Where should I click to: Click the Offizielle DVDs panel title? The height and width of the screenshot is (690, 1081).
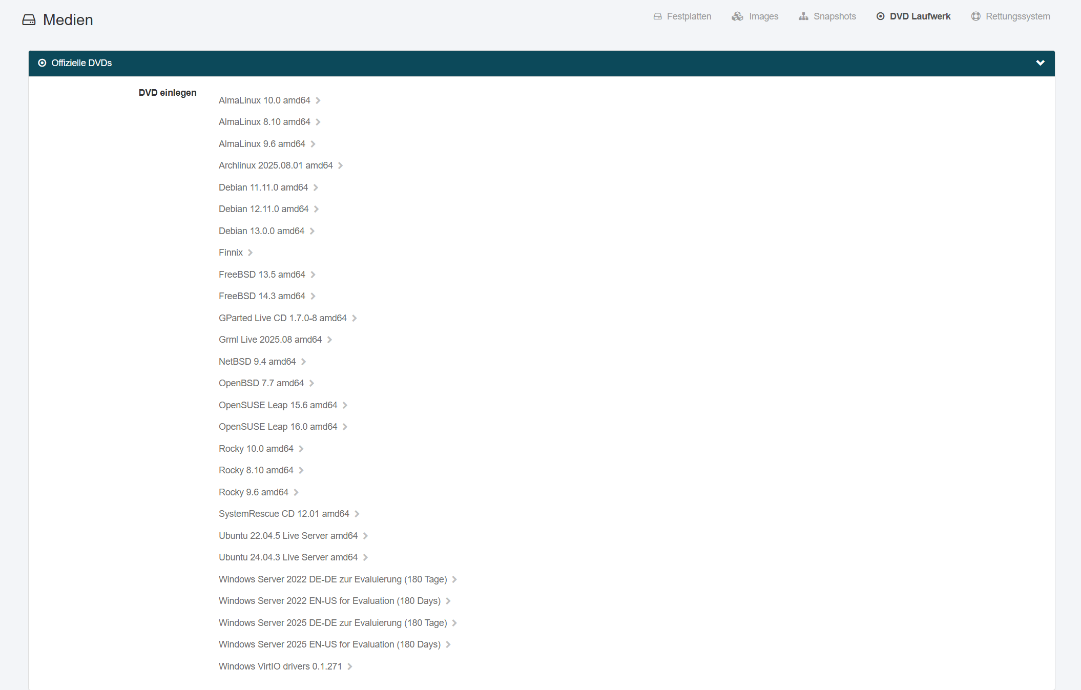(81, 63)
